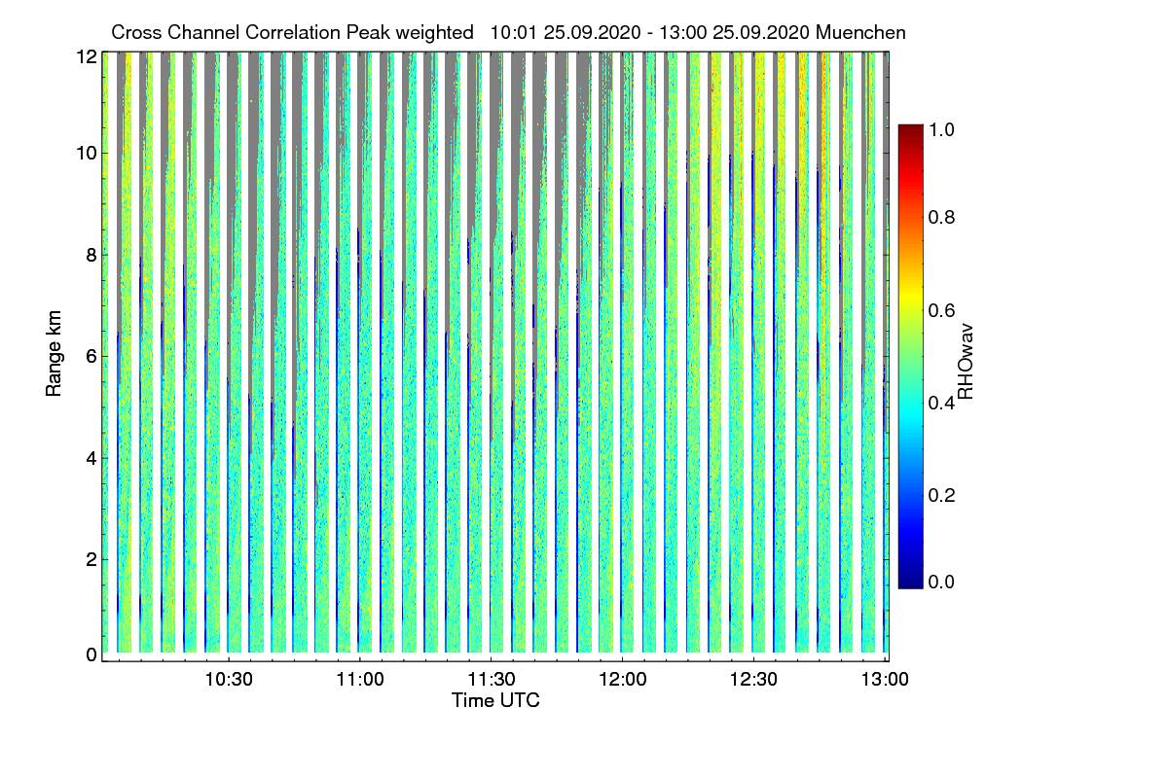
Task: Click the colorbar tick label '0.8'
Action: click(940, 217)
